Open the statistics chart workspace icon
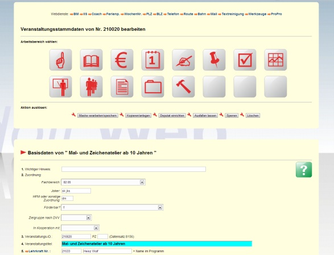This screenshot has height=255, width=334. coord(275,60)
